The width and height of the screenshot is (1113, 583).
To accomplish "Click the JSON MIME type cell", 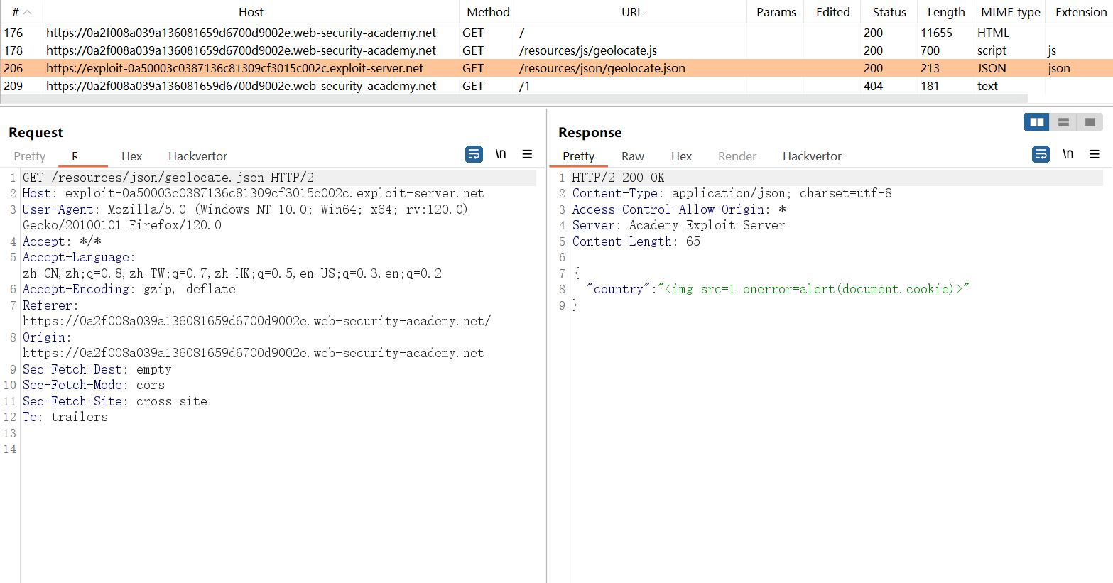I will [x=992, y=68].
